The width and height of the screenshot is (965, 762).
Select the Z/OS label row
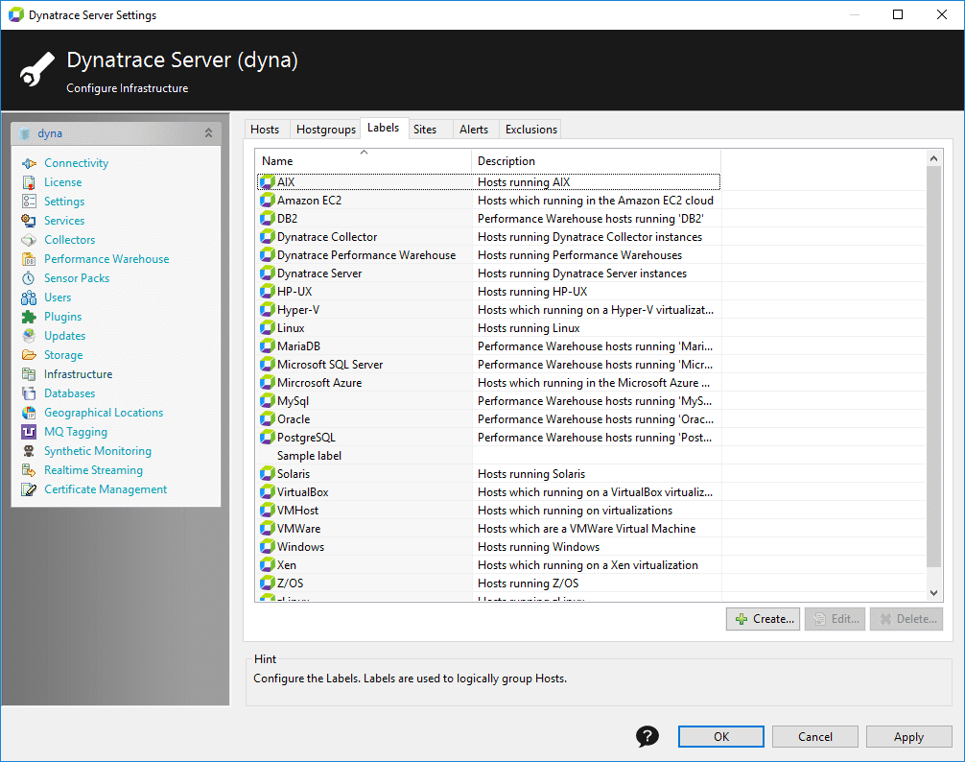coord(488,583)
